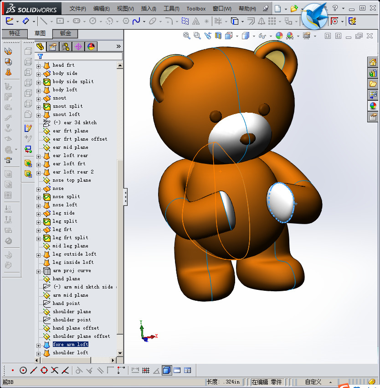Switch to the 特征 tab
Screen dimensions: 380x388
point(15,33)
